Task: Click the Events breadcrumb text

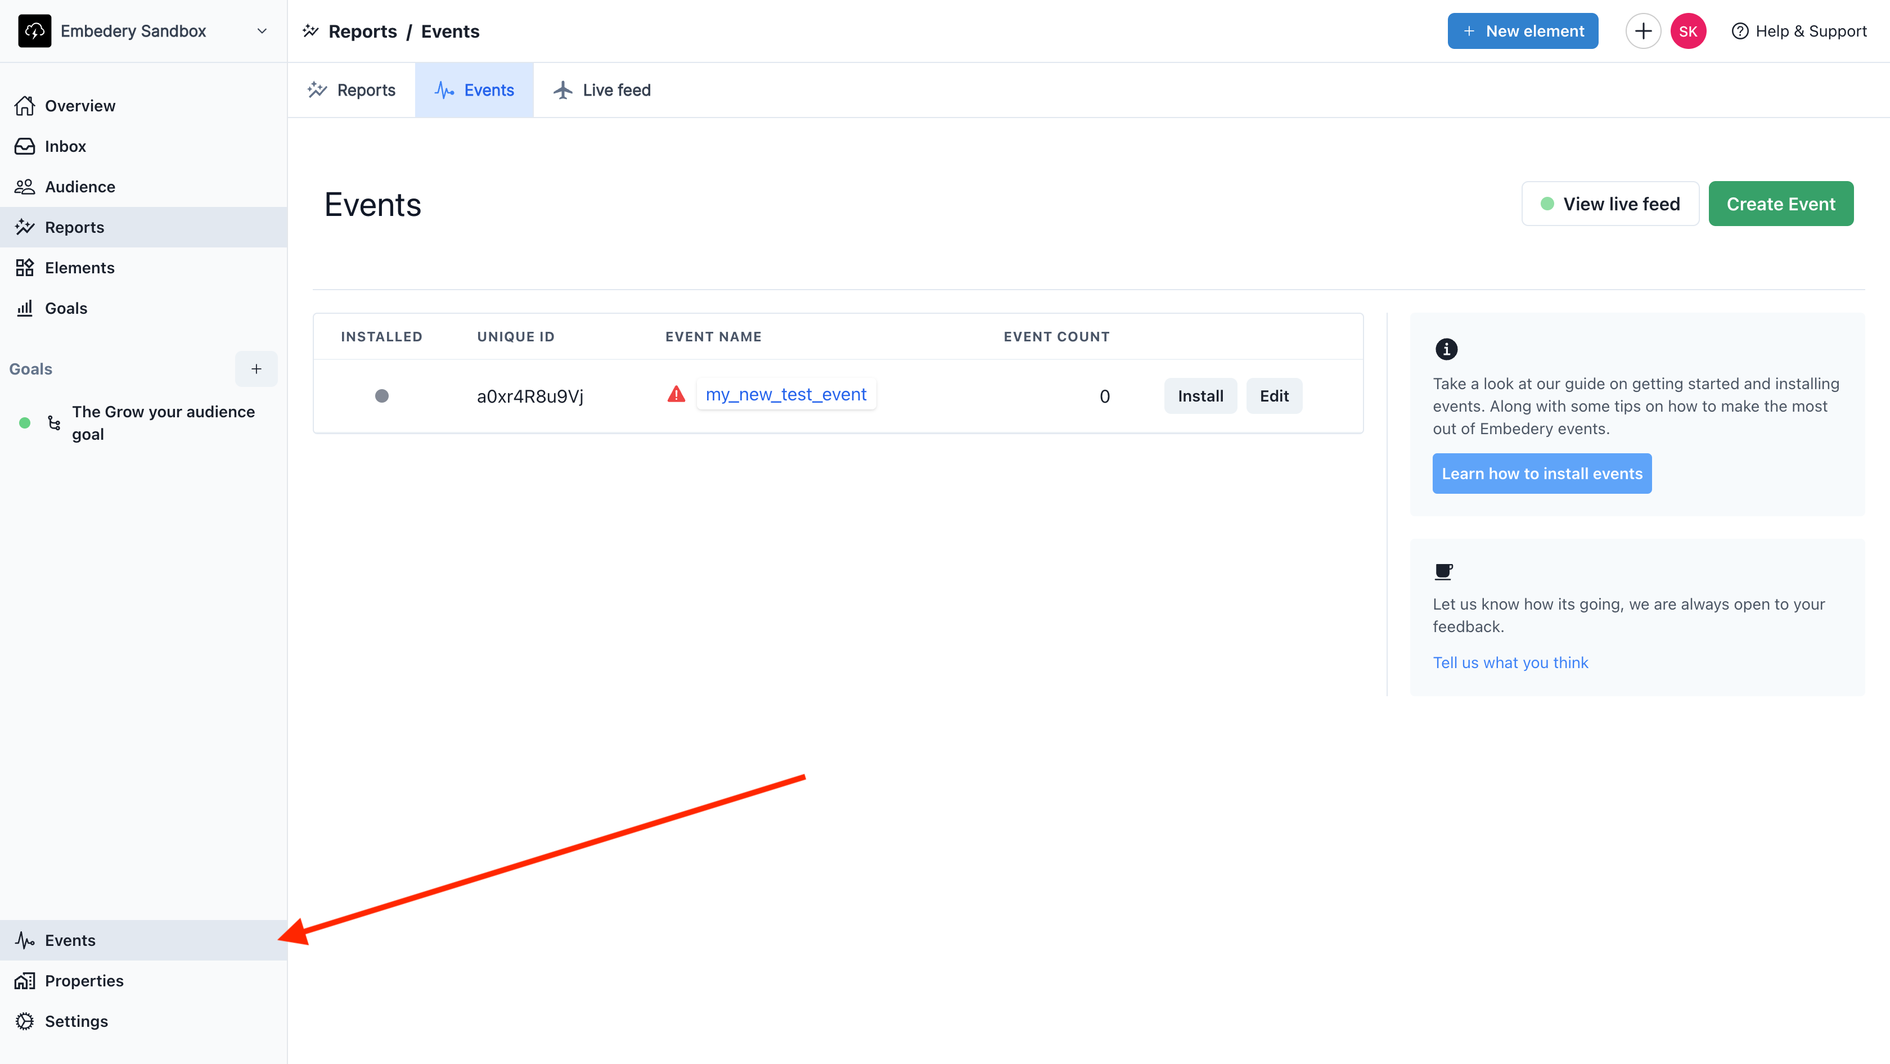Action: 450,31
